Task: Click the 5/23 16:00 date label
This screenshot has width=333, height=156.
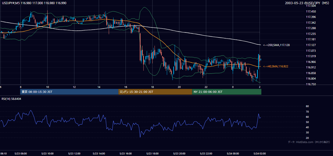Action: [x=126, y=153]
